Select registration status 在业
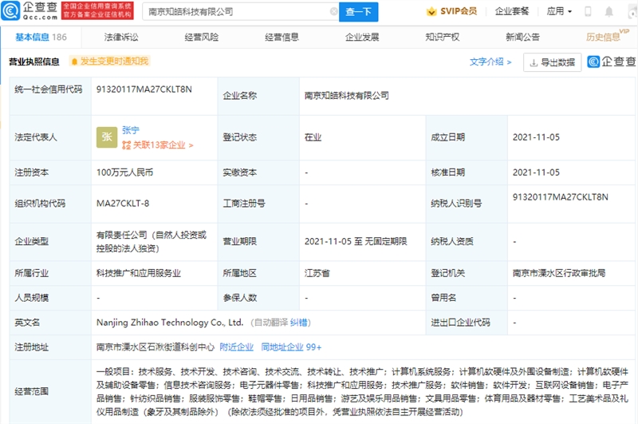638x424 pixels. [313, 137]
